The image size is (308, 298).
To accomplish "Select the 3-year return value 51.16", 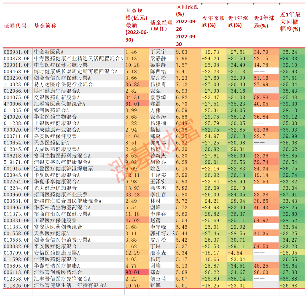I will click(261, 78).
